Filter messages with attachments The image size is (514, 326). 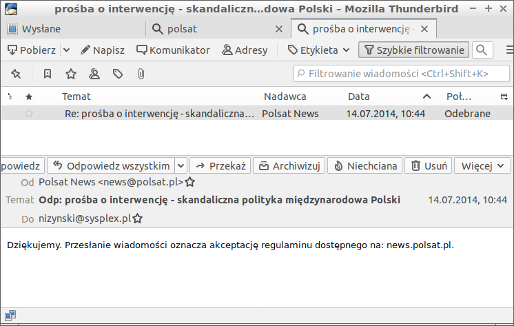click(141, 74)
